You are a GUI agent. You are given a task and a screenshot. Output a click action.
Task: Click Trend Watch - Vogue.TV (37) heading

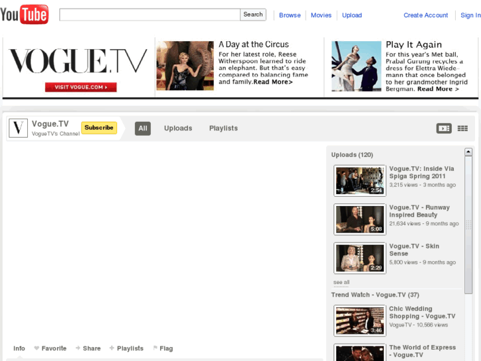pos(375,295)
